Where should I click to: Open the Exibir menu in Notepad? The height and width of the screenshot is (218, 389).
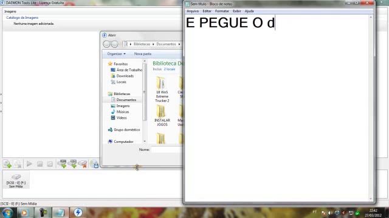click(x=236, y=11)
